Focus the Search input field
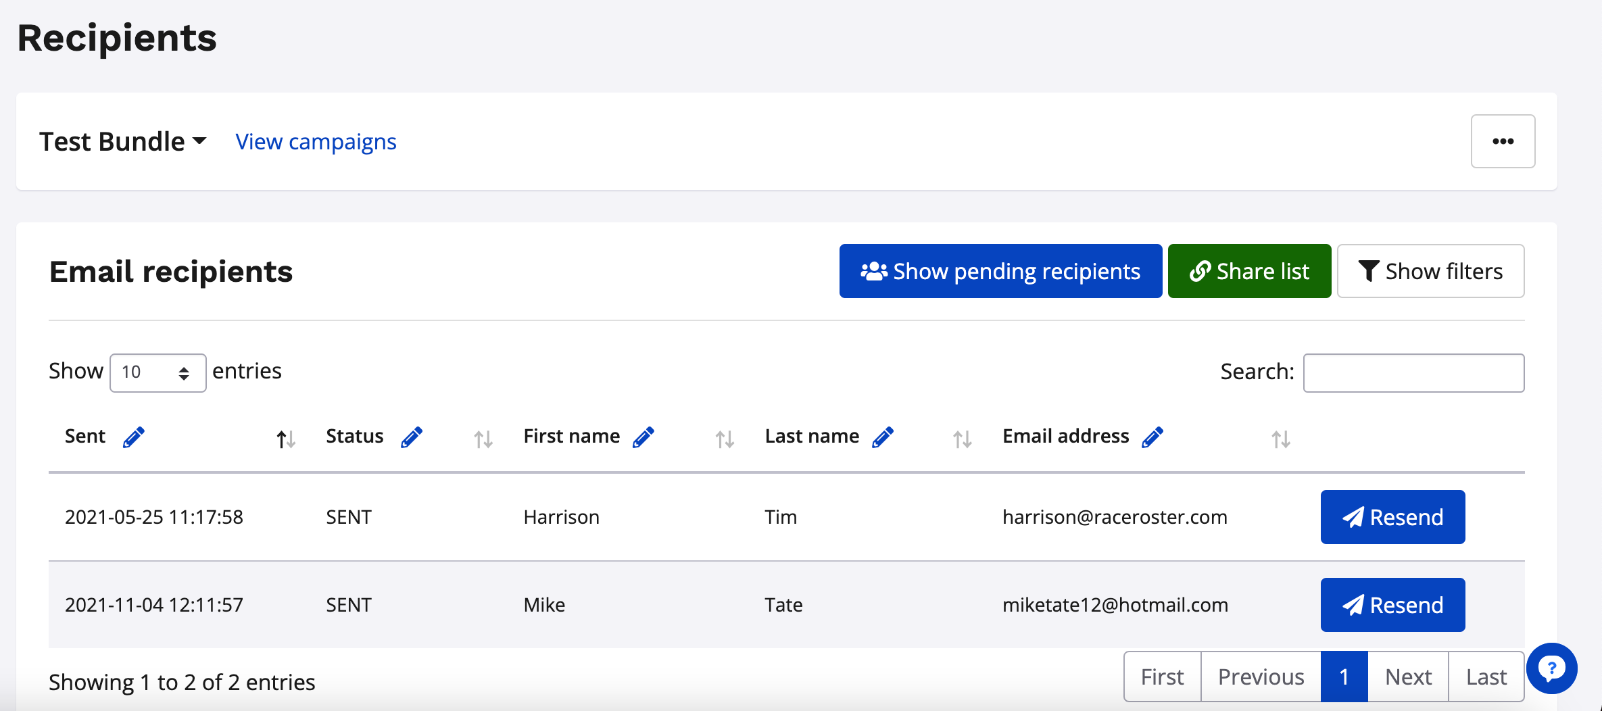Viewport: 1602px width, 711px height. 1413,372
